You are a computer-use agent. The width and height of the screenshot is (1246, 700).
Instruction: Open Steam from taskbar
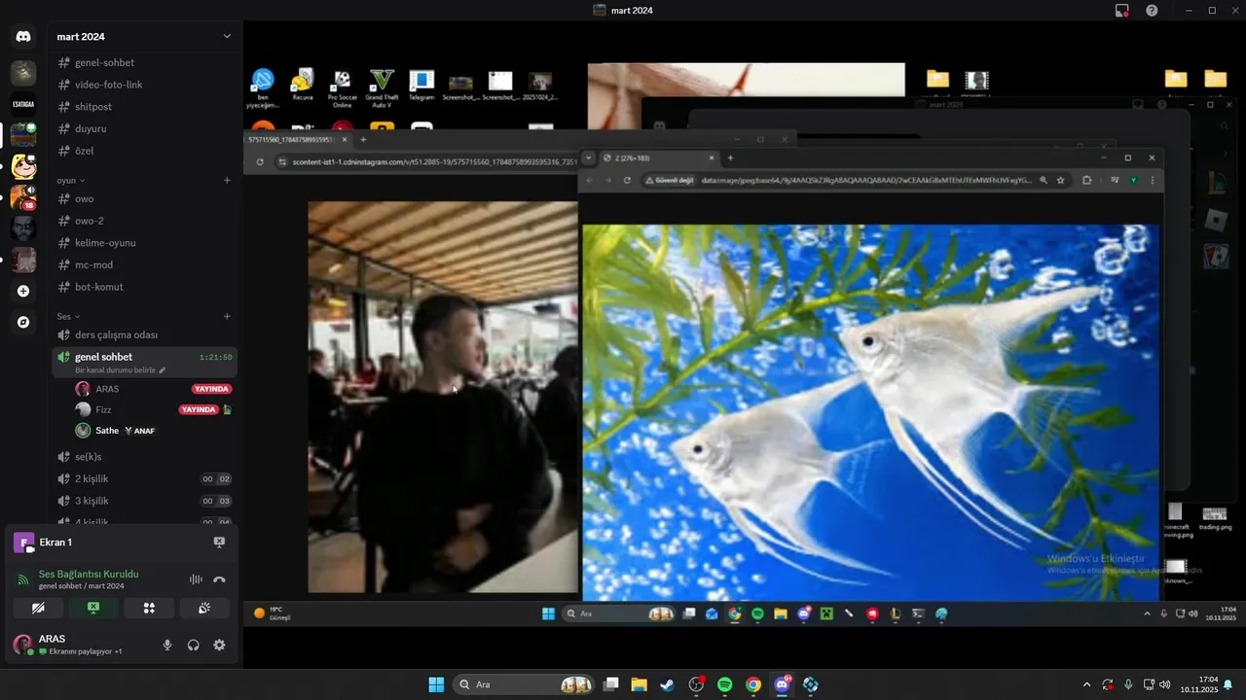pos(667,684)
